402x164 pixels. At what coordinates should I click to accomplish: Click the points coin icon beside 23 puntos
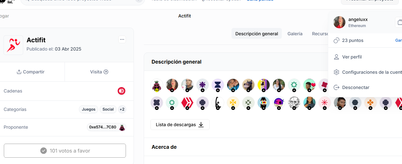click(336, 40)
